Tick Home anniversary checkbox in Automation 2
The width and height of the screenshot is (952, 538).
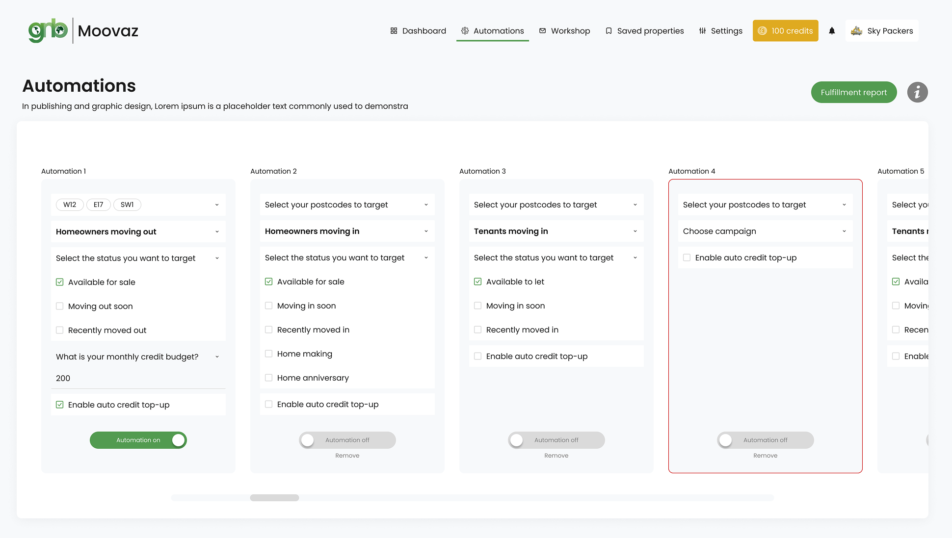click(x=269, y=378)
